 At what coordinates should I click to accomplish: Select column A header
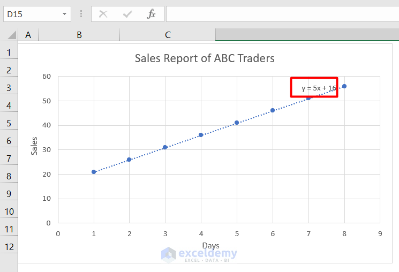coord(28,35)
